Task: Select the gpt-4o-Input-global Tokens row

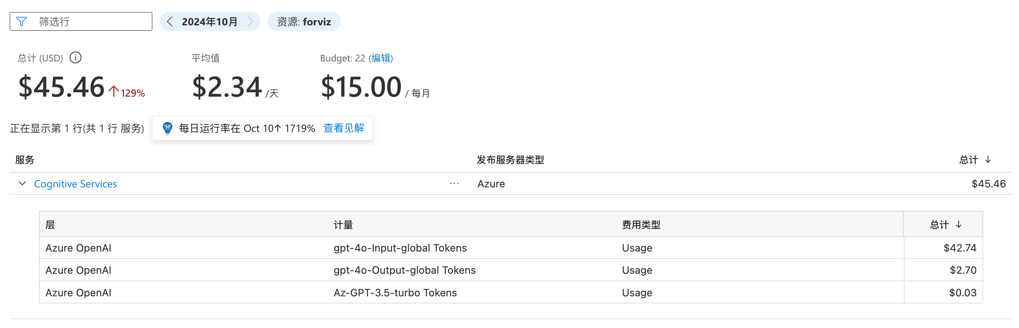Action: [x=400, y=248]
